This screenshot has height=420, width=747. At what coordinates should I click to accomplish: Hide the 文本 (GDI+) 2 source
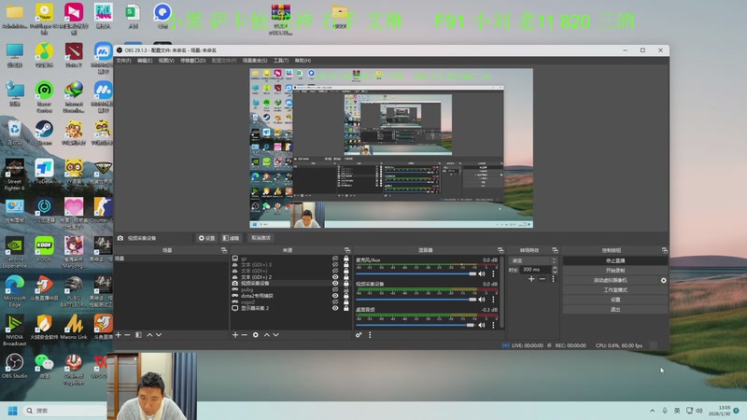(x=335, y=277)
